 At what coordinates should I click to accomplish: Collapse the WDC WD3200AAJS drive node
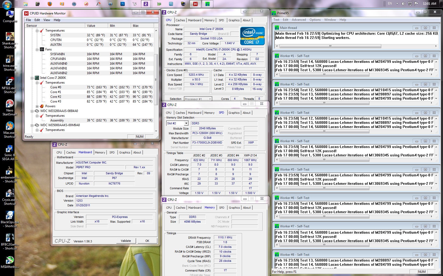click(32, 111)
